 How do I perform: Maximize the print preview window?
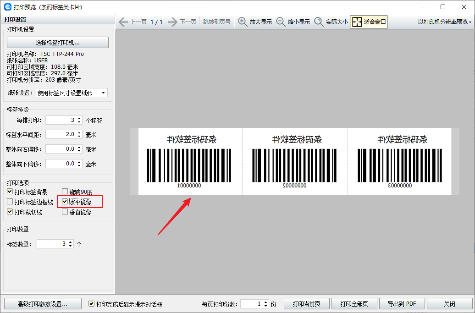coord(442,7)
